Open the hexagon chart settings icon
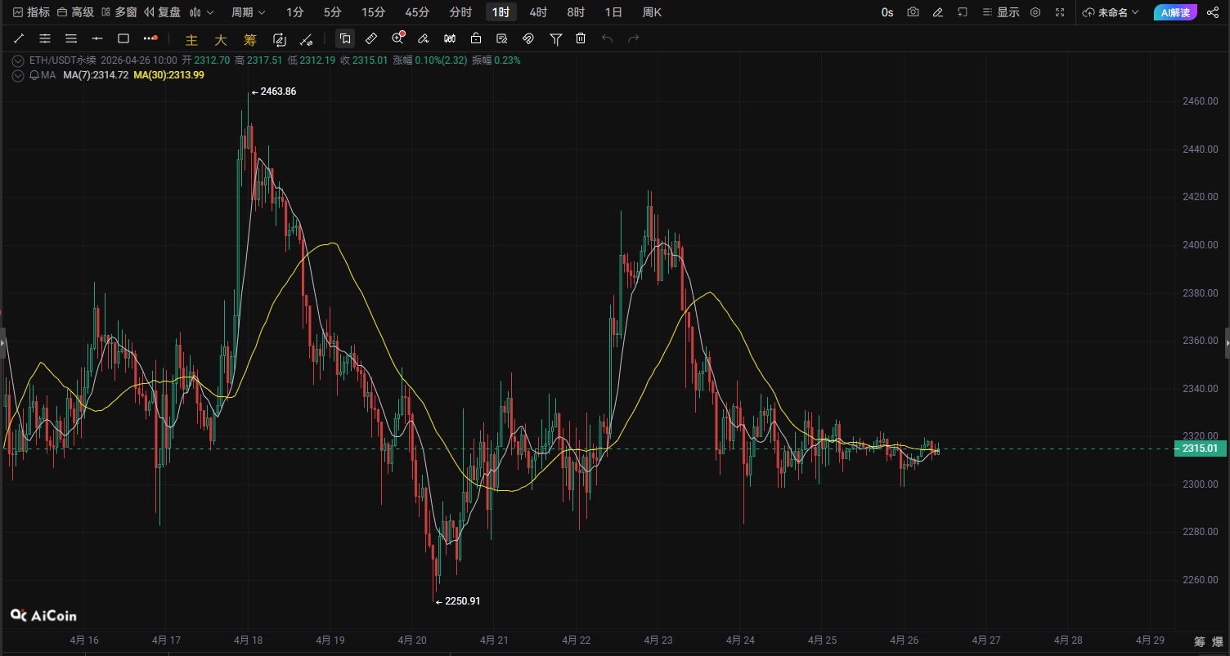 (x=1035, y=12)
